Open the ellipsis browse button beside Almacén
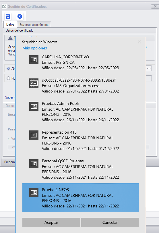Screen dimensions: 159x233 [149, 68]
